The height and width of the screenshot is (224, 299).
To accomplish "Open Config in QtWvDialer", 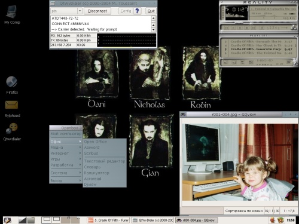I will [x=126, y=11].
